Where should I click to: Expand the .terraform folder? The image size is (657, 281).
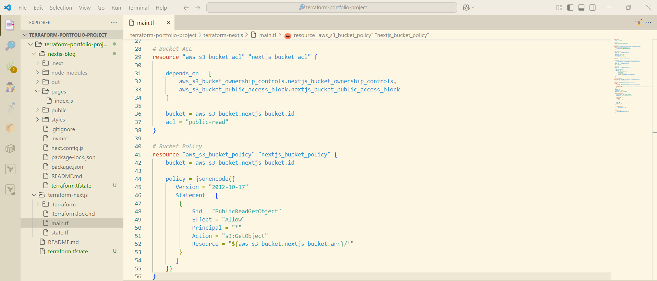(x=37, y=204)
